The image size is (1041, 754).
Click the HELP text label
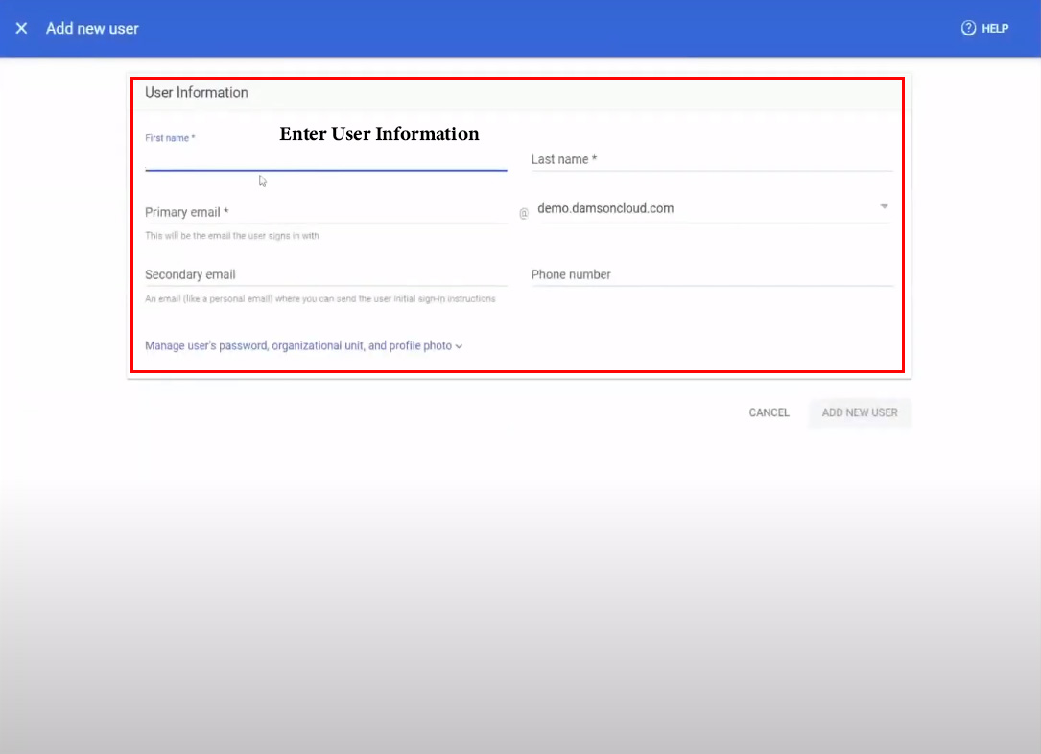click(x=995, y=29)
